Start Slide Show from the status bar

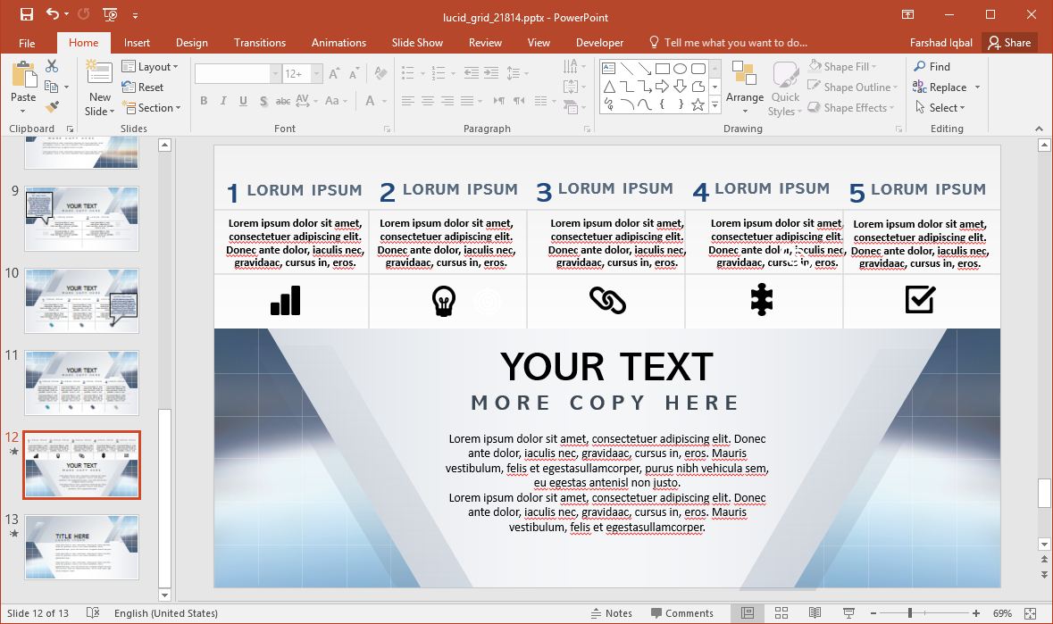point(847,613)
